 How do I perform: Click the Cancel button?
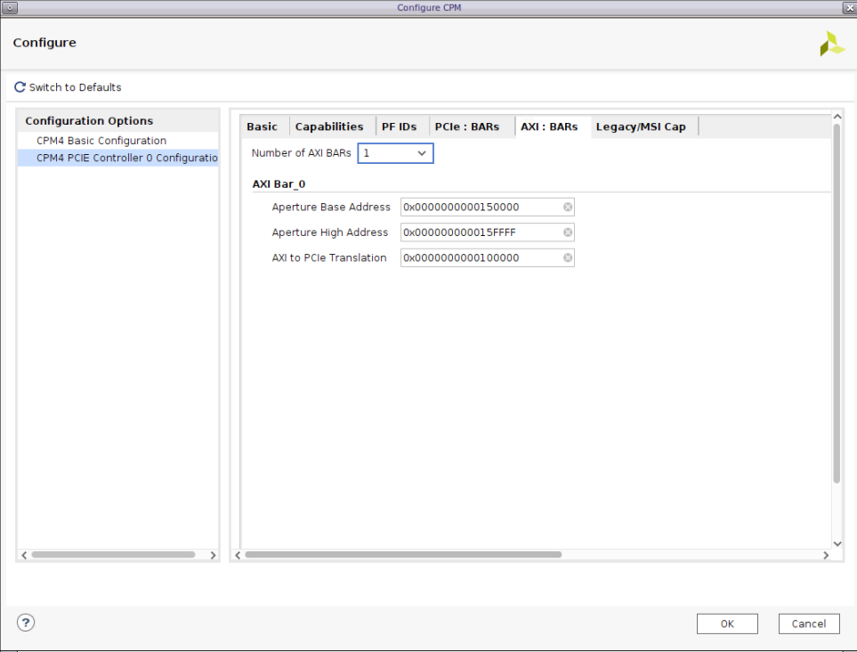[x=809, y=623]
